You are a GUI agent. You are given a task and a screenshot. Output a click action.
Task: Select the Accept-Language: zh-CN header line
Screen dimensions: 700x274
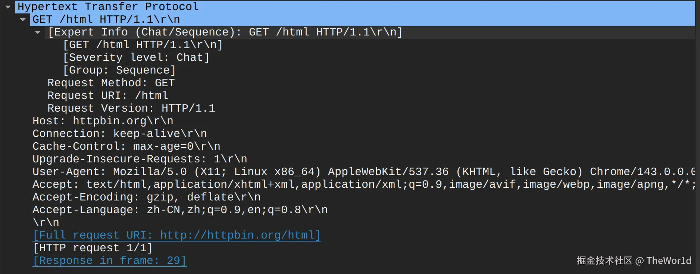point(180,210)
